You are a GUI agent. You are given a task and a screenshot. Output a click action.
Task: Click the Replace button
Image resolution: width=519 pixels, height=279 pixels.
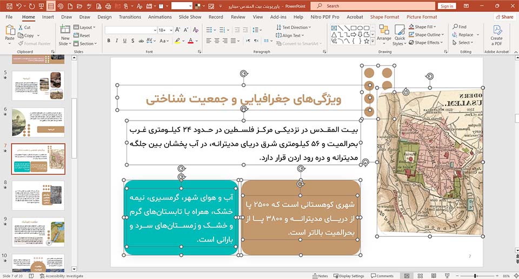click(x=463, y=35)
